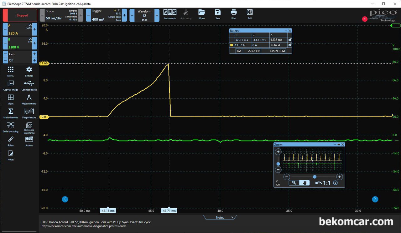Image resolution: width=401 pixels, height=233 pixels.
Task: Print the waveform with Print icon
Action: click(234, 14)
